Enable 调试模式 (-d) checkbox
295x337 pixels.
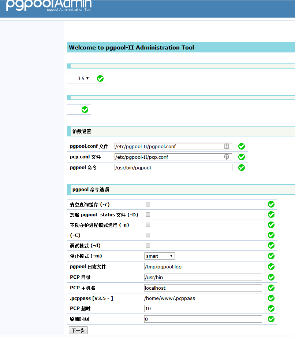pyautogui.click(x=148, y=245)
